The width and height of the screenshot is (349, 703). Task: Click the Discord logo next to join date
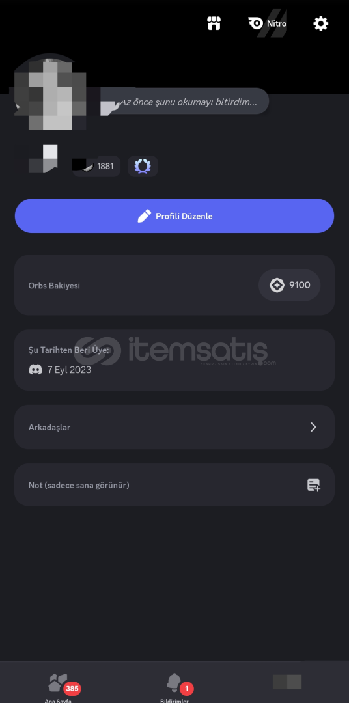pos(35,370)
